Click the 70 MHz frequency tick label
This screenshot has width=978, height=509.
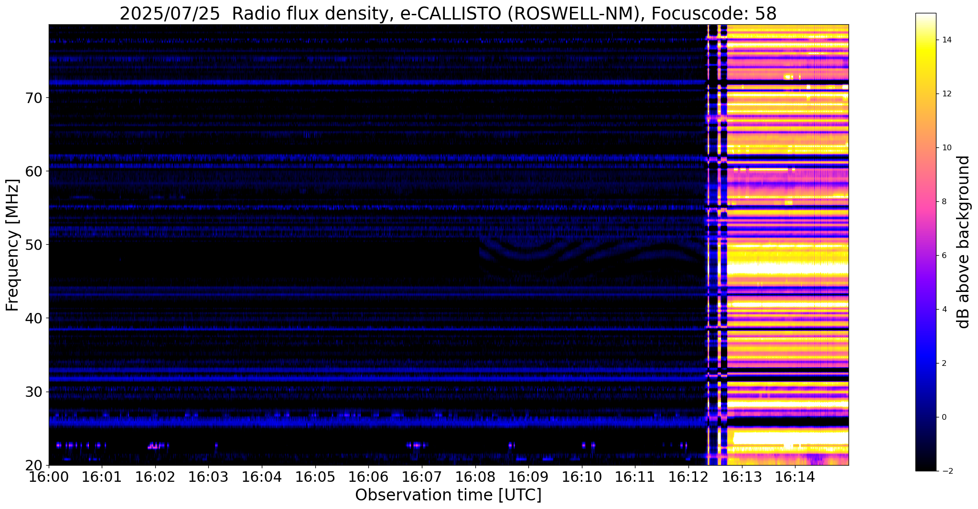pyautogui.click(x=34, y=98)
